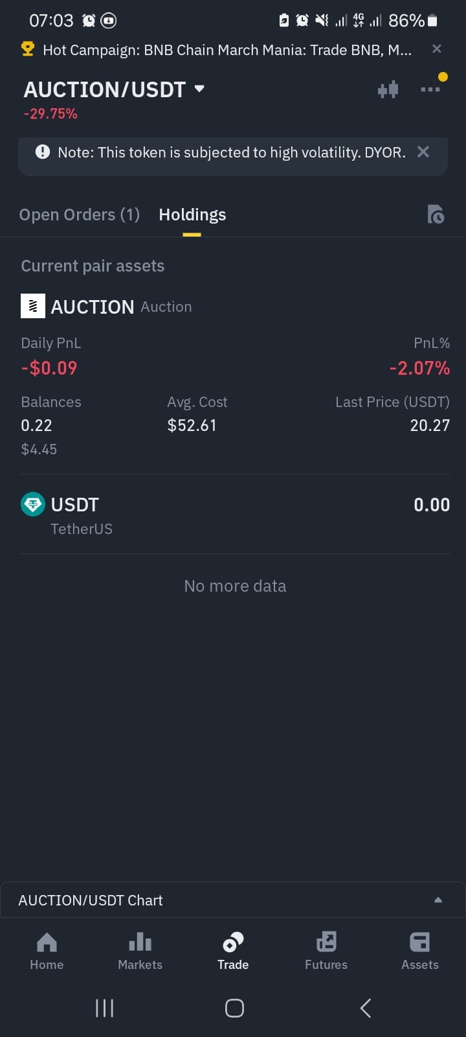
Task: Switch to the Open Orders (1) tab
Action: [80, 215]
